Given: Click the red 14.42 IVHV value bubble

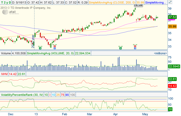Looking at the screenshot, I should point(173,86).
